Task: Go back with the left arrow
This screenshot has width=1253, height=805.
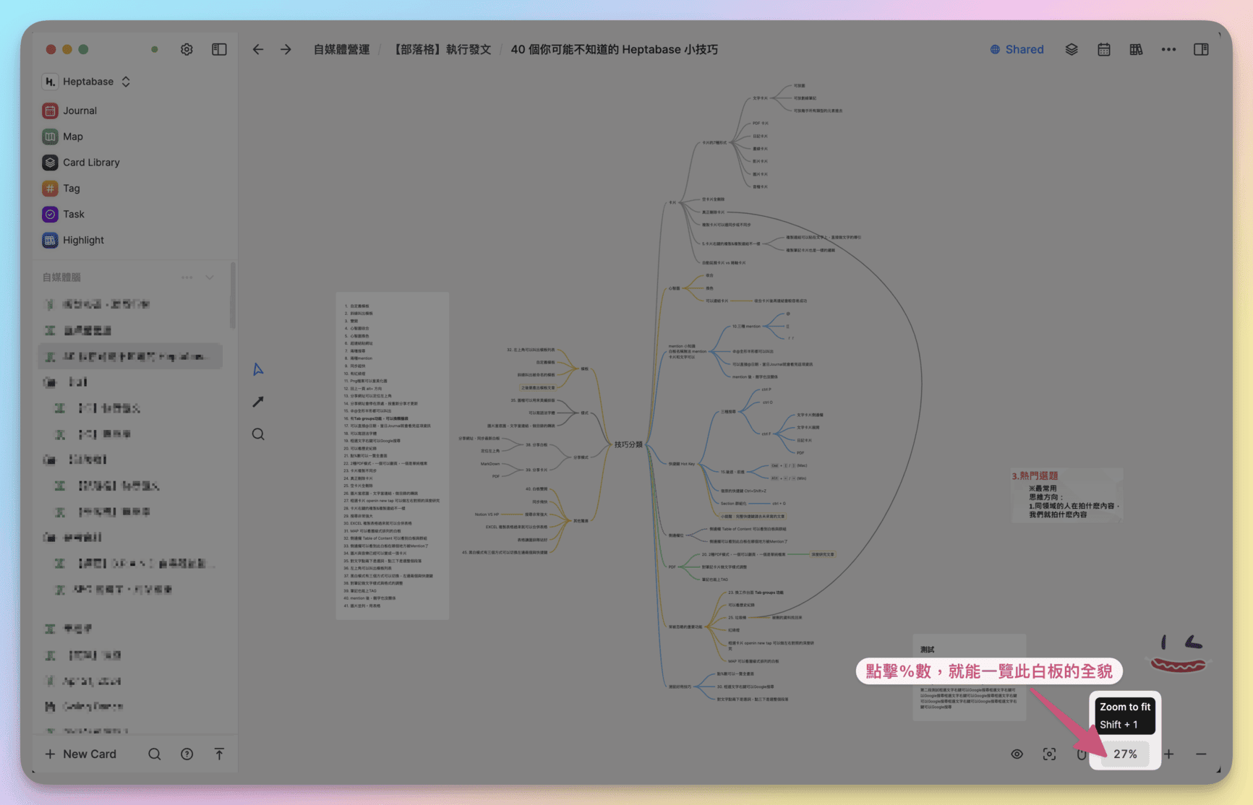Action: coord(258,49)
